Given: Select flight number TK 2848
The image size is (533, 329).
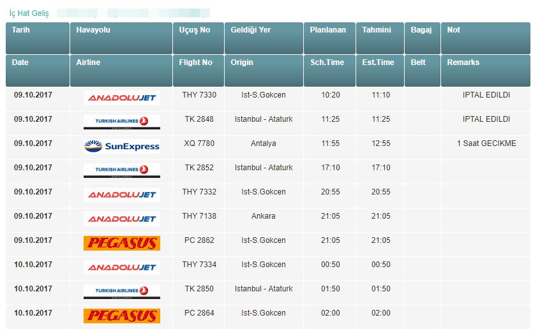Looking at the screenshot, I should 199,119.
